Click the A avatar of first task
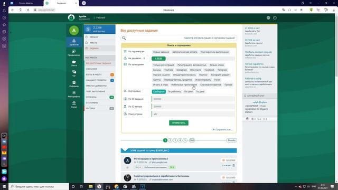 pos(127,160)
